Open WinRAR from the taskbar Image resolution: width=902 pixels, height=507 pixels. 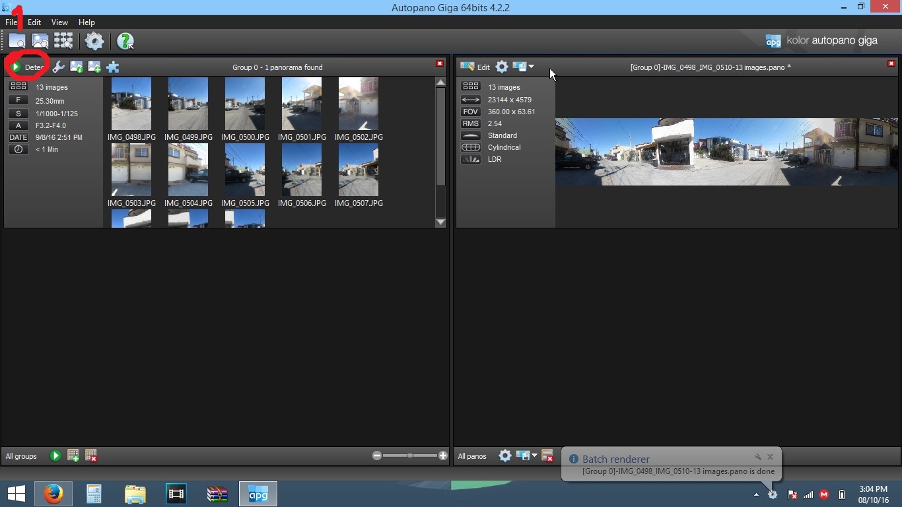[x=217, y=494]
